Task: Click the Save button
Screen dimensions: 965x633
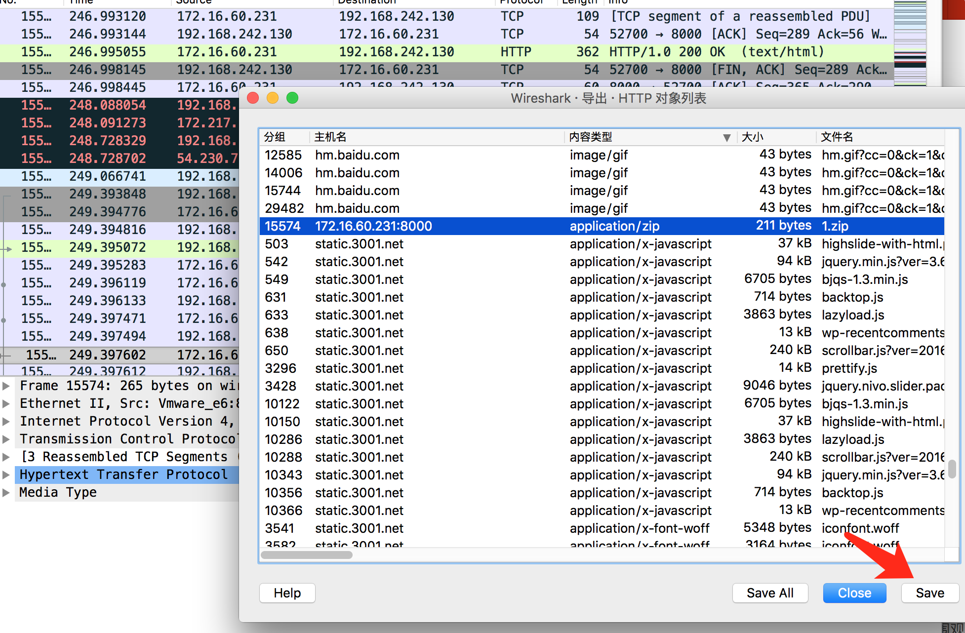Action: point(929,593)
